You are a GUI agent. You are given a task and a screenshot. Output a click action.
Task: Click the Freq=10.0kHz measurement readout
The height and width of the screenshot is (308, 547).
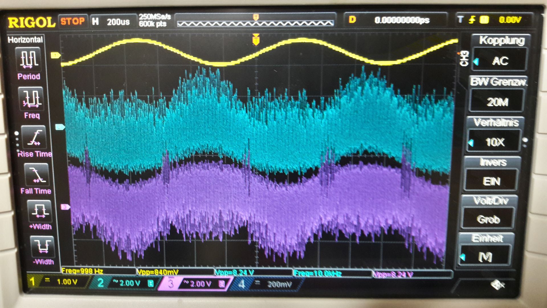pyautogui.click(x=317, y=273)
